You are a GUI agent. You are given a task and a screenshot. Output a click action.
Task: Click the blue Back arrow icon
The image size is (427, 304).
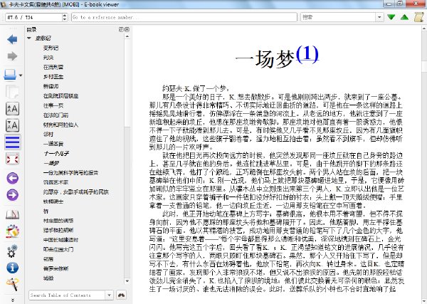click(12, 39)
